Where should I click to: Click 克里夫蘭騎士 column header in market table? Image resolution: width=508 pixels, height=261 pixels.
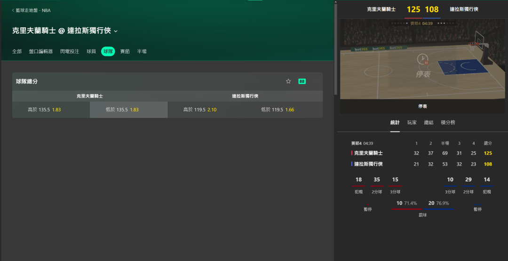[x=90, y=96]
